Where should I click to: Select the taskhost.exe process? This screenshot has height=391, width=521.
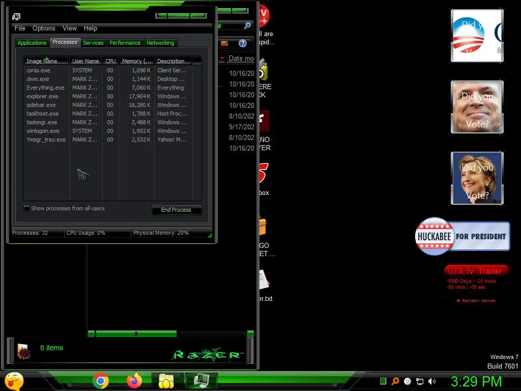coord(112,114)
